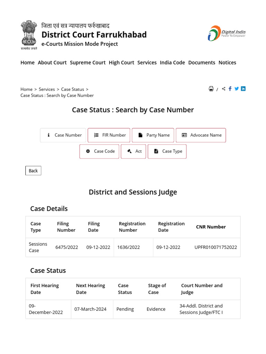Select Advocate Name search tab

[201, 135]
